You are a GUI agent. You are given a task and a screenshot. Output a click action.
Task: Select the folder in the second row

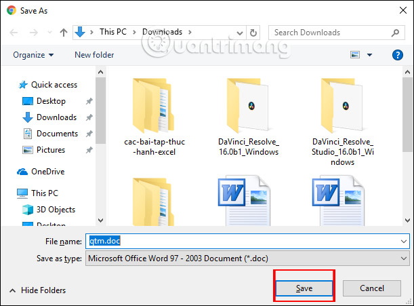(153, 202)
